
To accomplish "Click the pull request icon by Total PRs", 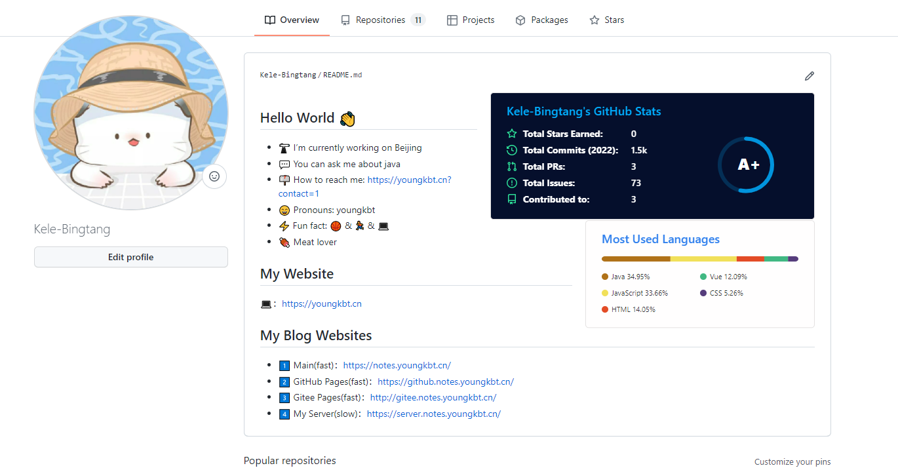I will click(x=512, y=166).
